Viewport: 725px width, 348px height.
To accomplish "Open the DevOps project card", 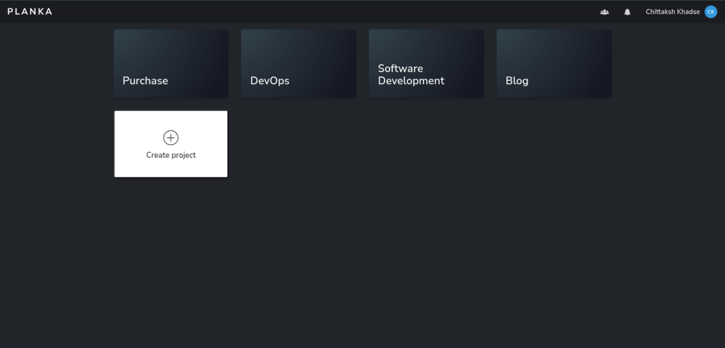I will (x=299, y=64).
